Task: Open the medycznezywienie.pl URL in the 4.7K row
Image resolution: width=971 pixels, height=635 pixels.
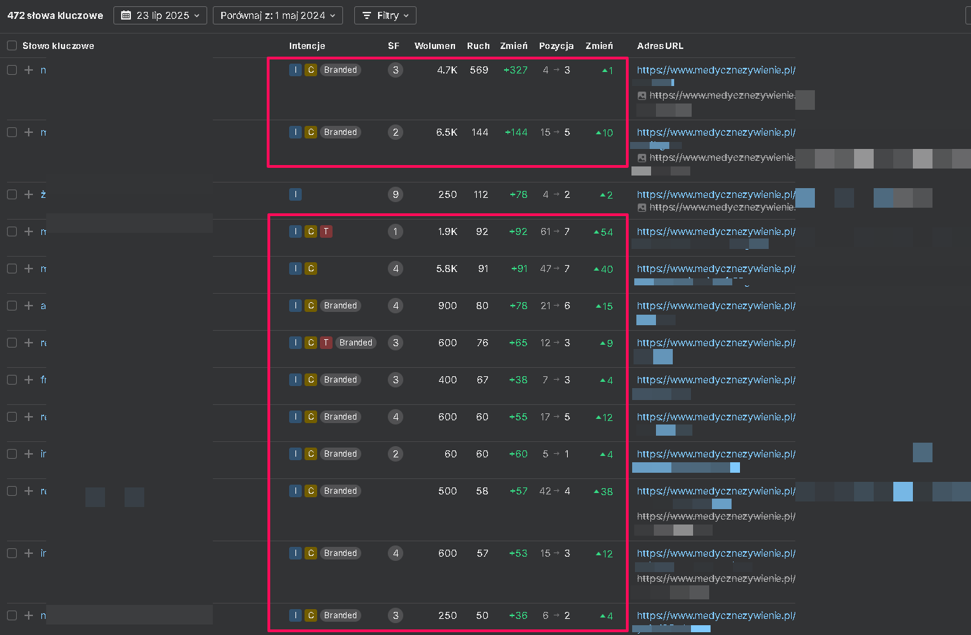Action: [x=715, y=70]
